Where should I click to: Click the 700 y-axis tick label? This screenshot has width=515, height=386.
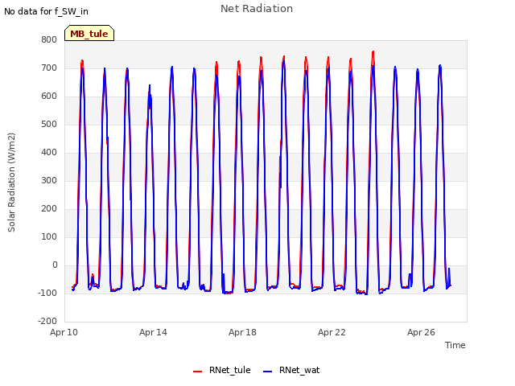49,68
